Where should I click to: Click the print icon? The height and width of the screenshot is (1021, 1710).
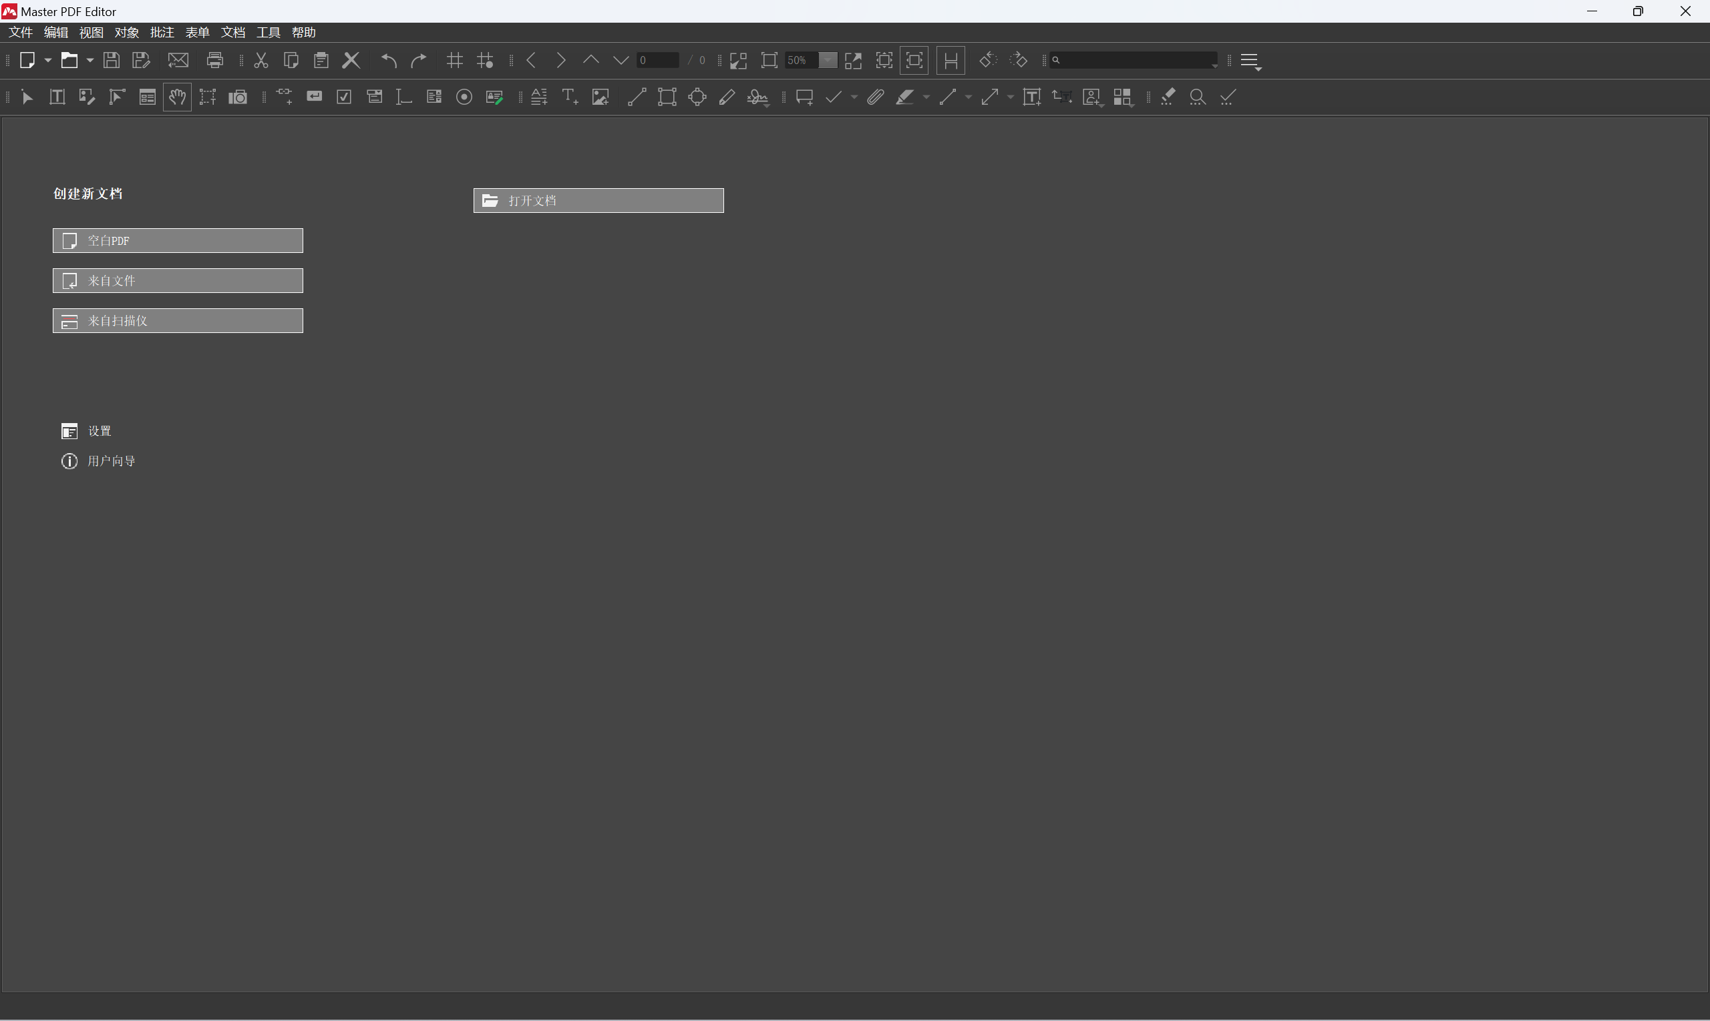tap(215, 61)
